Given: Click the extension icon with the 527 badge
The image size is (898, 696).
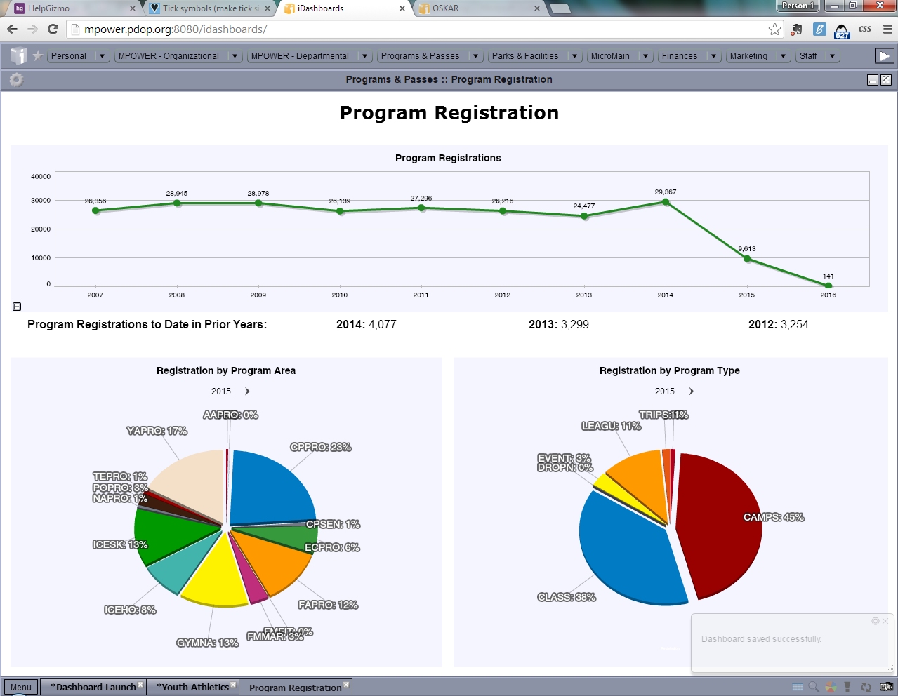Looking at the screenshot, I should (x=842, y=31).
